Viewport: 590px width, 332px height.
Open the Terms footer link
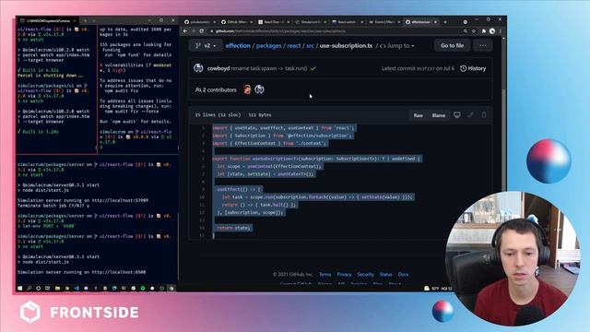(x=325, y=275)
